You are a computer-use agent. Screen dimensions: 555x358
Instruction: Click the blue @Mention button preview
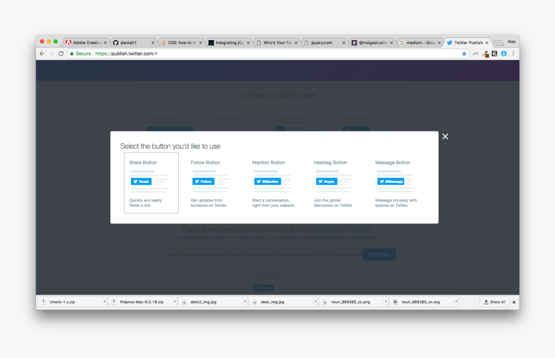click(267, 182)
